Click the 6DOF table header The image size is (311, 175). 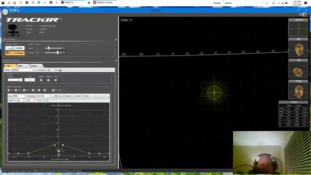tap(294, 102)
